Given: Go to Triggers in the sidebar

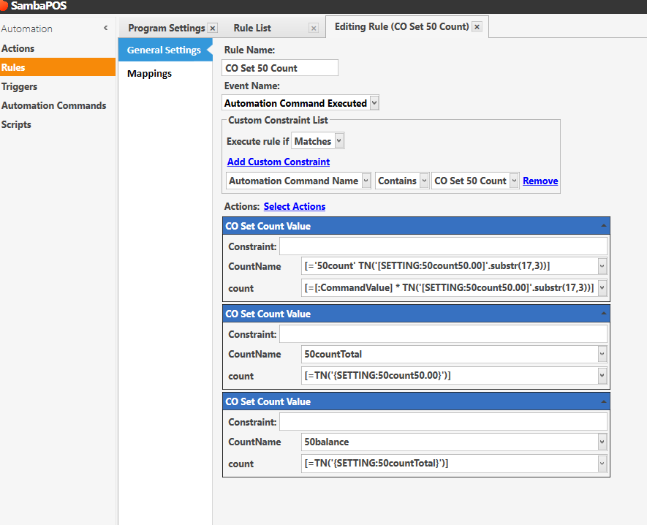Looking at the screenshot, I should [20, 87].
